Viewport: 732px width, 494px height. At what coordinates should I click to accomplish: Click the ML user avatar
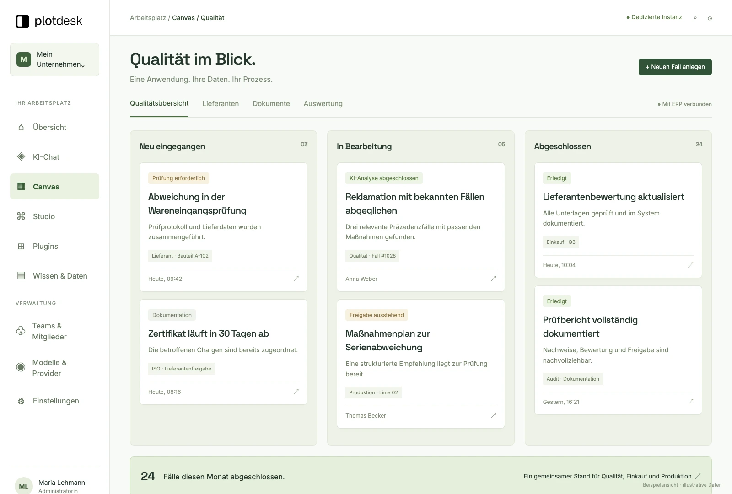tap(24, 486)
